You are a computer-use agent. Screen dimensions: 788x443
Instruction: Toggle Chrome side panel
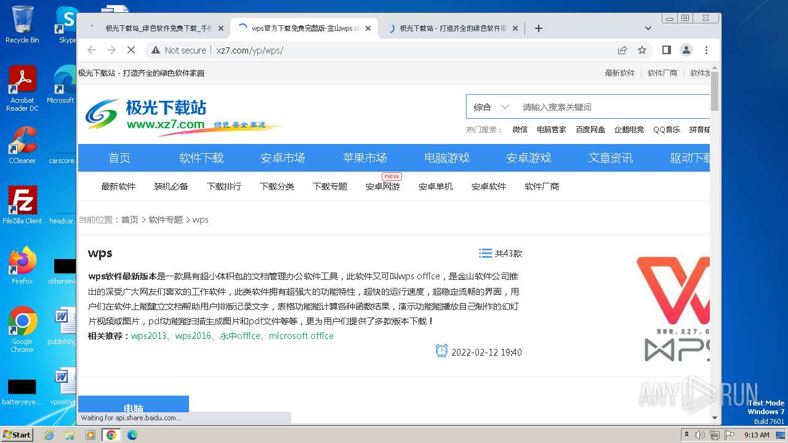[666, 50]
